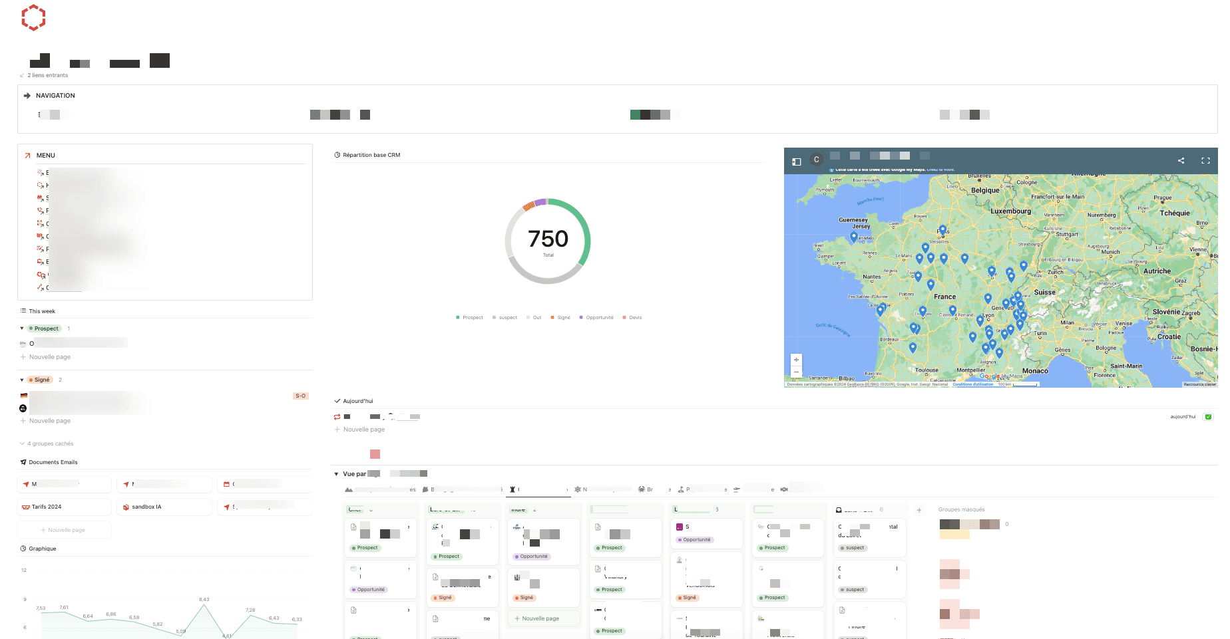Click the Graphique chart icon
Screen dimensions: 1230x639
click(23, 549)
